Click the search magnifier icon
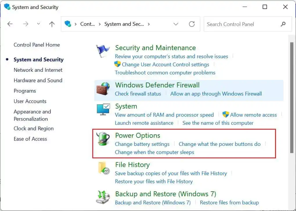 (283, 24)
